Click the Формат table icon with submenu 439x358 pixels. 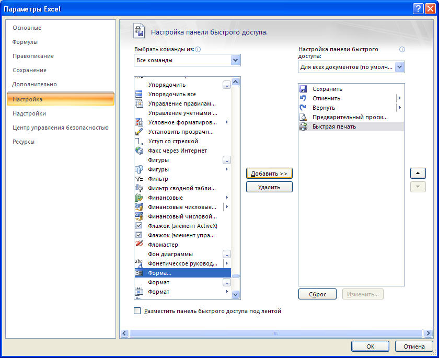pyautogui.click(x=139, y=292)
